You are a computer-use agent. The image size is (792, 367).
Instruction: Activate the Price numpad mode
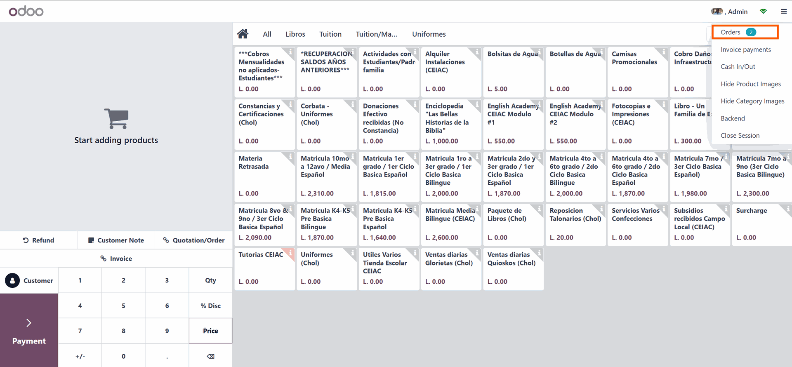(x=210, y=331)
